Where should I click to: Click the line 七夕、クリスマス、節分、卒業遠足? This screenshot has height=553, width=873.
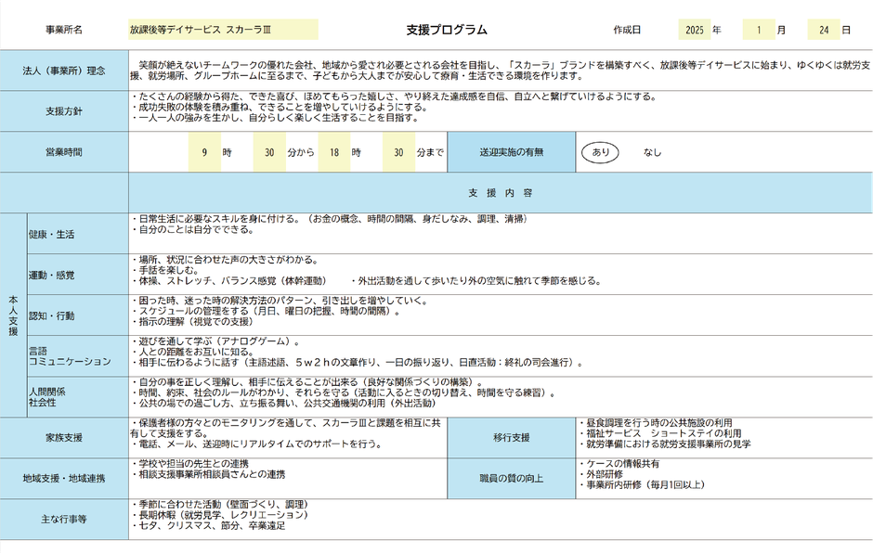[x=208, y=525]
